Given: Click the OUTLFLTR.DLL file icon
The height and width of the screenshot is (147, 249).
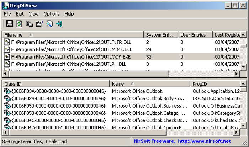Looking at the screenshot, I should [x=7, y=42].
